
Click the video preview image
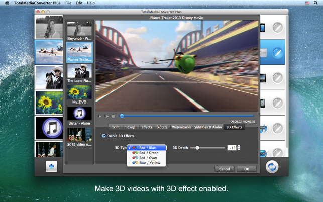177,66
